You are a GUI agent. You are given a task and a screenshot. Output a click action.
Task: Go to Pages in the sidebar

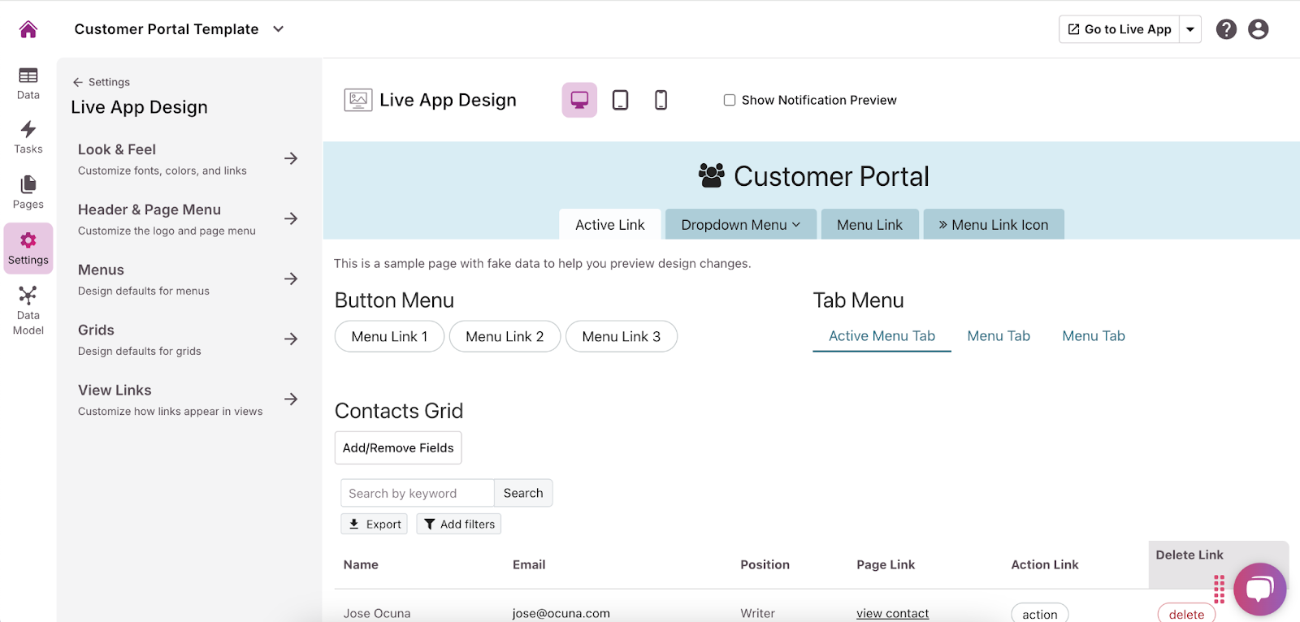pos(28,192)
